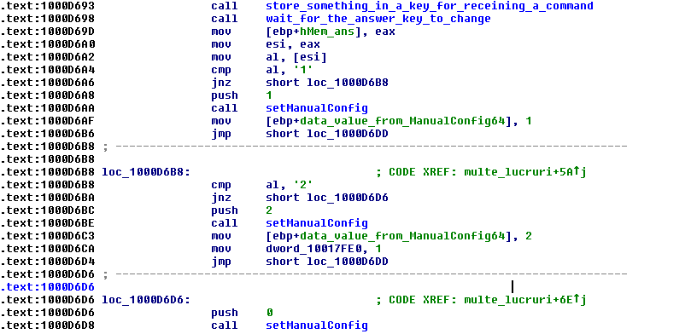
Task: Click data_value_from_ManualConfig64 operand set to 2
Action: pyautogui.click(x=403, y=236)
